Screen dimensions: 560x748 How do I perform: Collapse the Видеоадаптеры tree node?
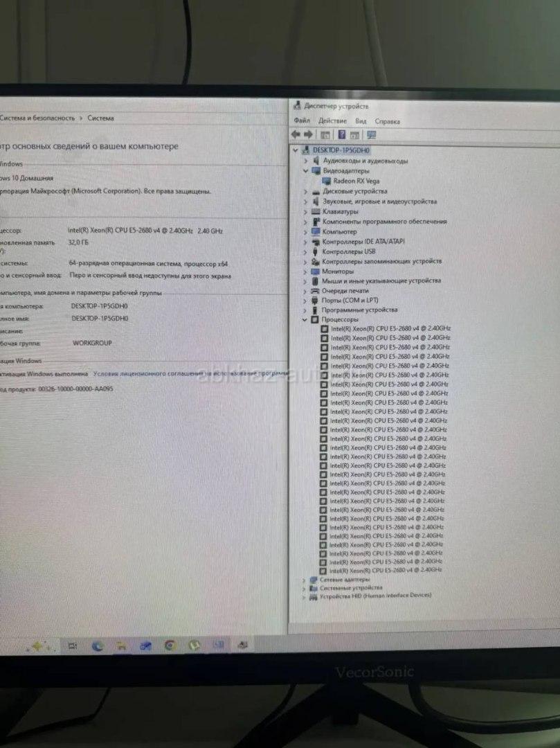coord(305,170)
